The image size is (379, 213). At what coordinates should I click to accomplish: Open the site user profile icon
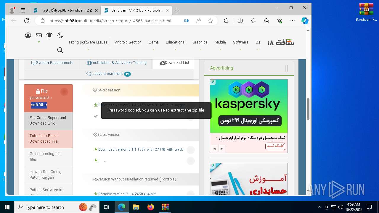(x=28, y=35)
